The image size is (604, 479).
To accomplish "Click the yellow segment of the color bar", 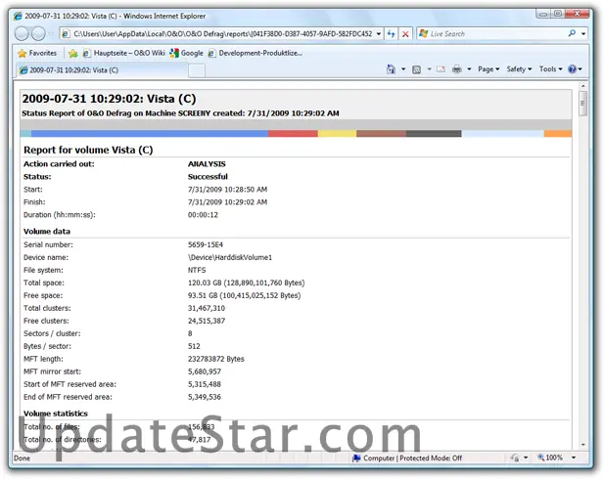I will (337, 134).
